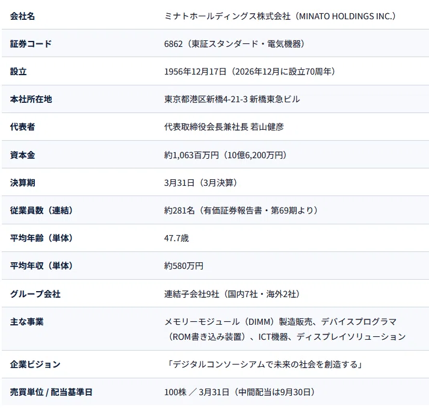
Task: Select the 企業ビジョン label
Action: [35, 364]
